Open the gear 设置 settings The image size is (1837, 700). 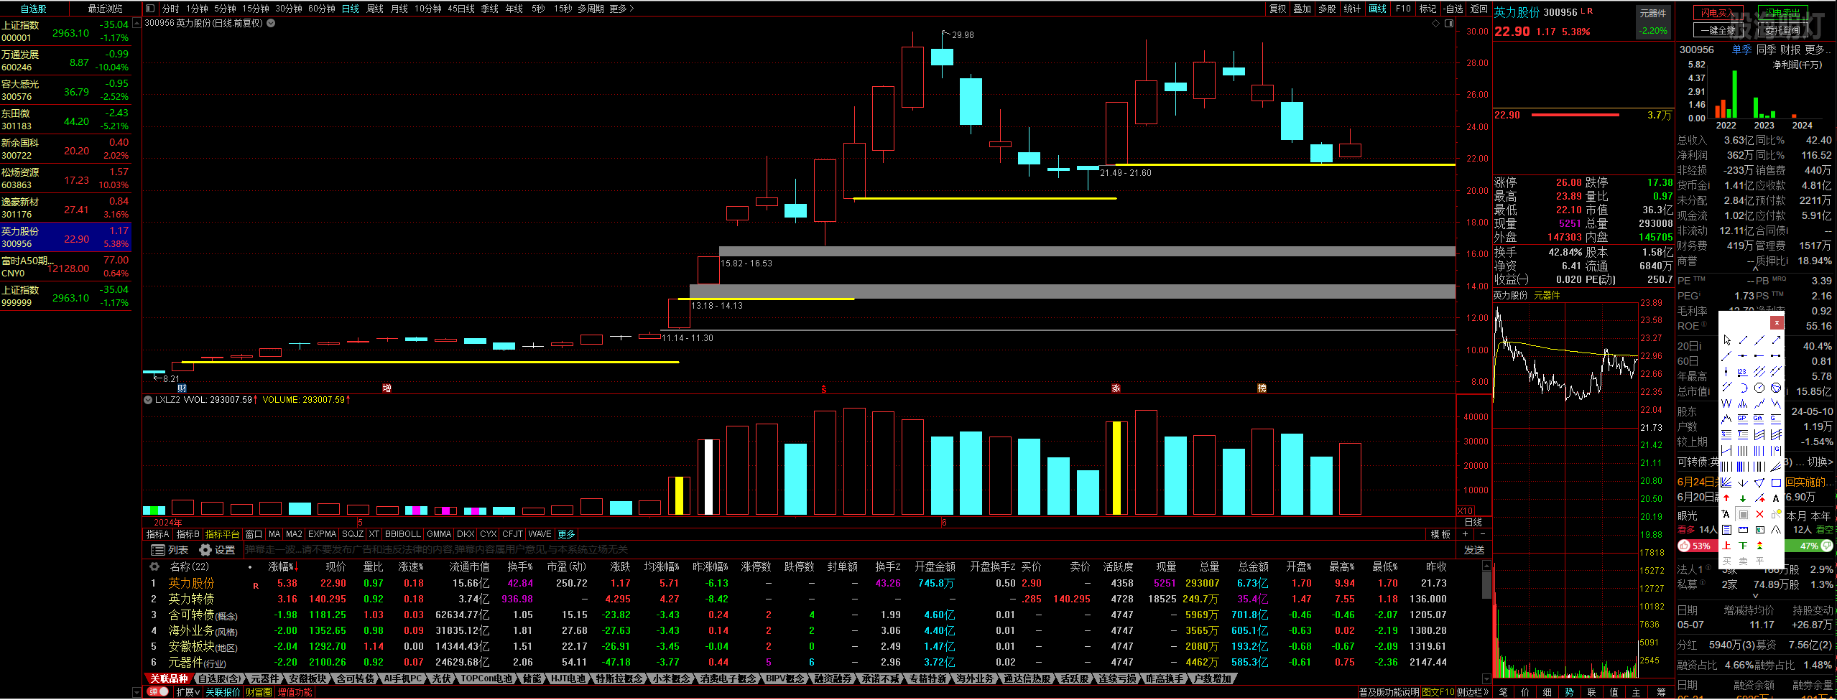point(217,550)
